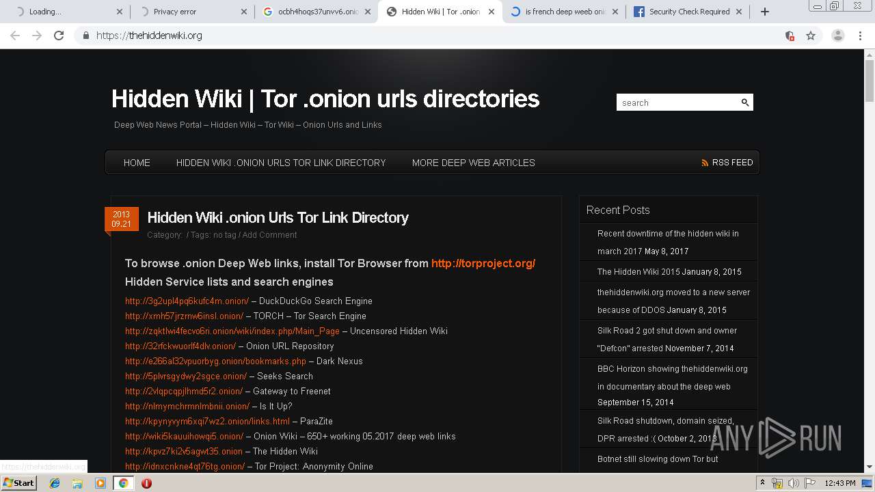
Task: Click the taskbar clock 12:43 PM
Action: click(839, 483)
